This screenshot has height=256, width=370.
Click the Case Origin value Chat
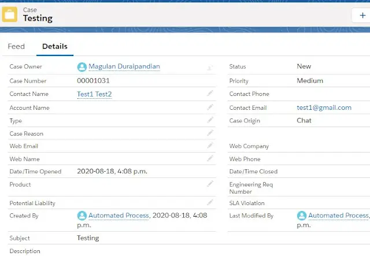pos(304,121)
